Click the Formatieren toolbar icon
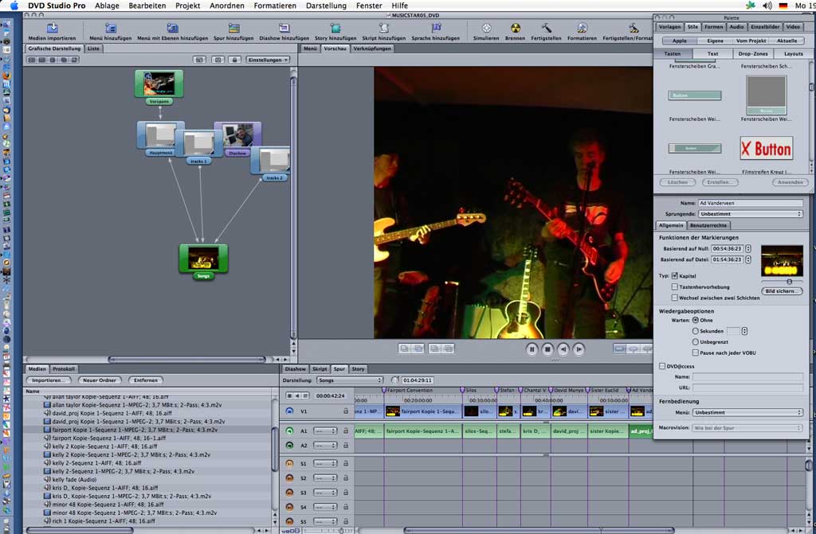Screen dimensions: 816x534 tap(582, 29)
